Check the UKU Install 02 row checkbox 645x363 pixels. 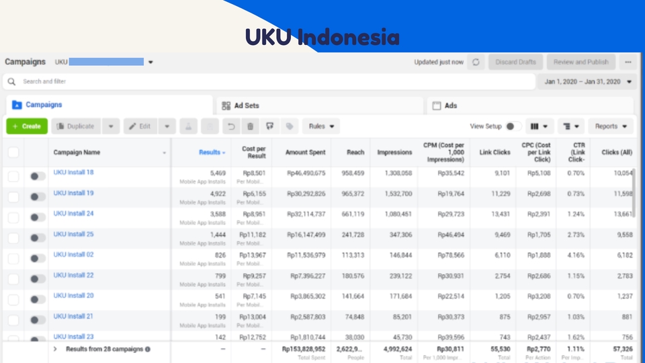click(13, 258)
